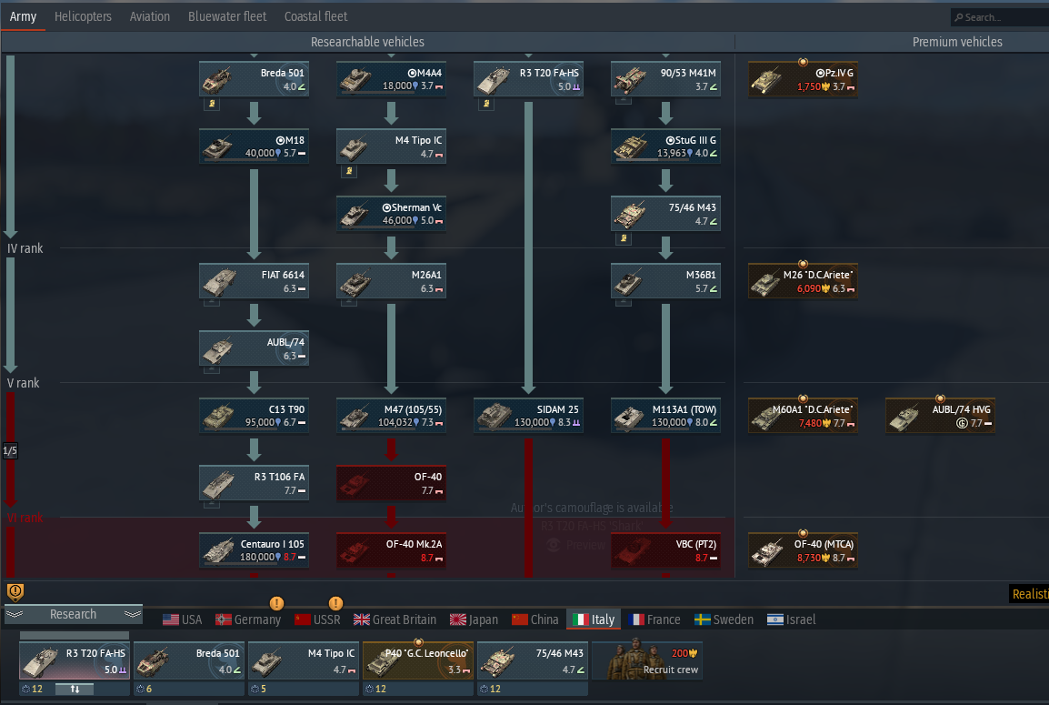
Task: Select the France nation tab
Action: point(655,619)
